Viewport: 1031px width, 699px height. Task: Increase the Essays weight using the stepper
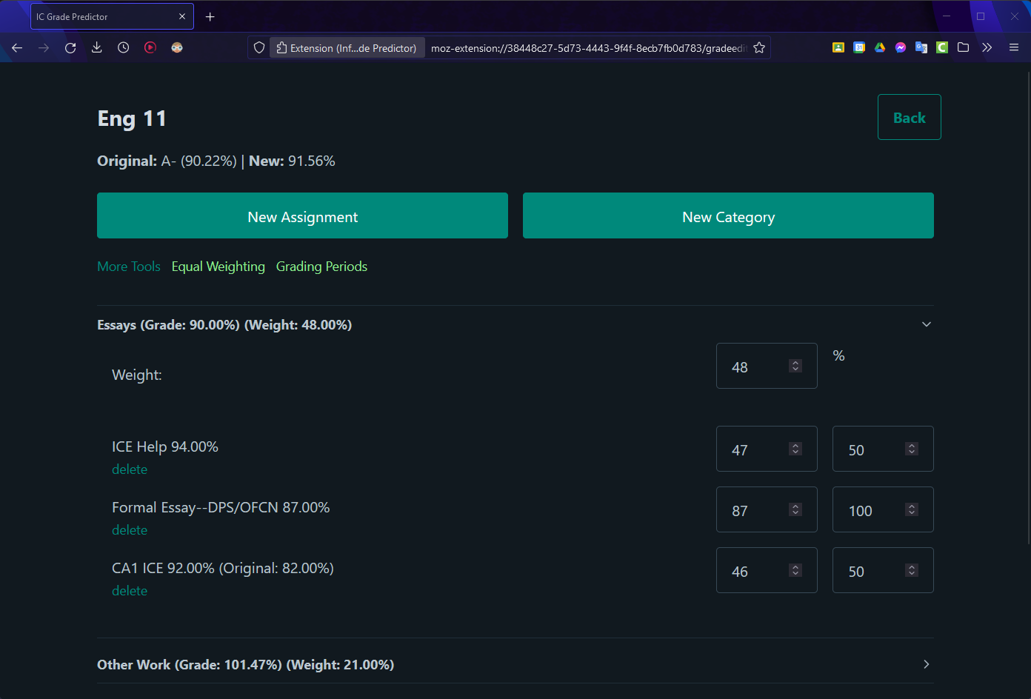[795, 361]
